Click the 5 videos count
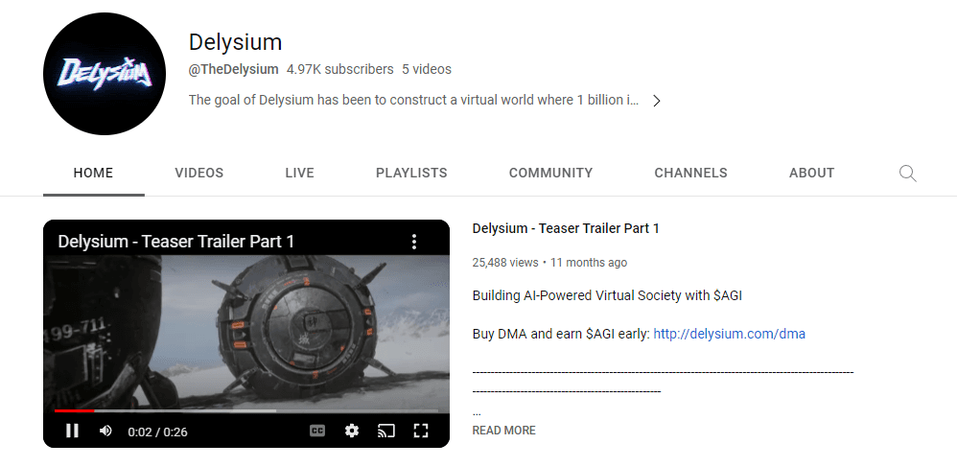The image size is (957, 467). pyautogui.click(x=427, y=69)
